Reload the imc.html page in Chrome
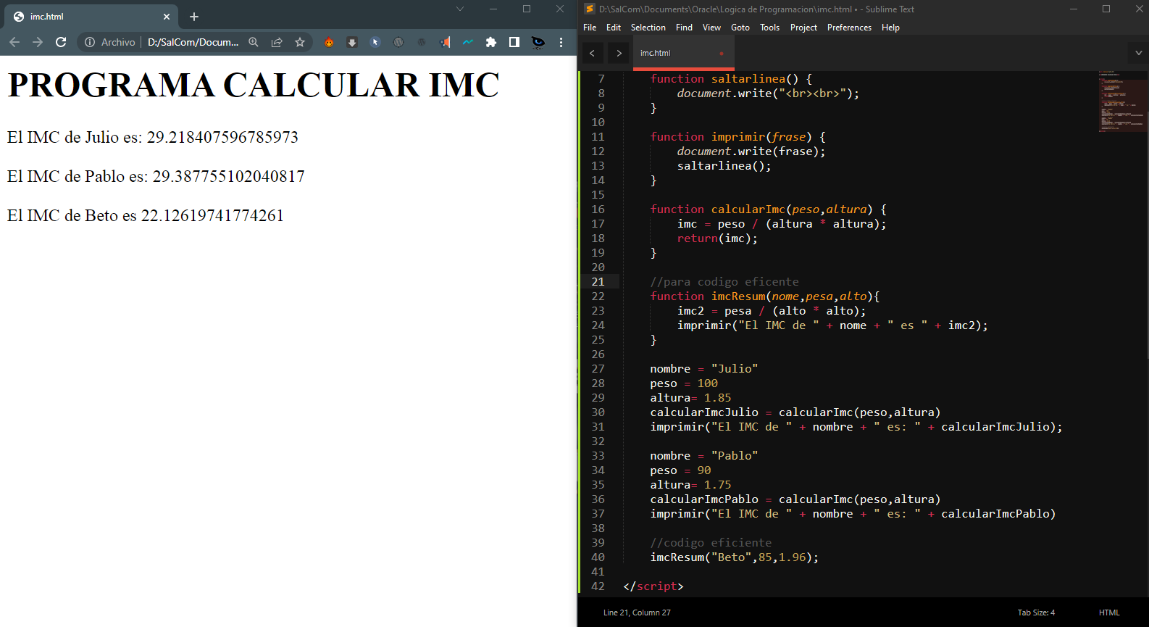 [61, 42]
